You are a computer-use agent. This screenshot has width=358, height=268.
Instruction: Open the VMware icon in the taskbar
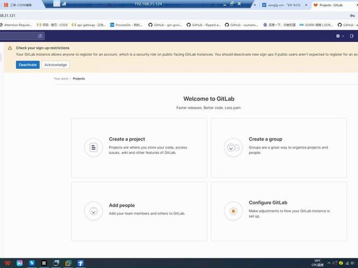68,263
